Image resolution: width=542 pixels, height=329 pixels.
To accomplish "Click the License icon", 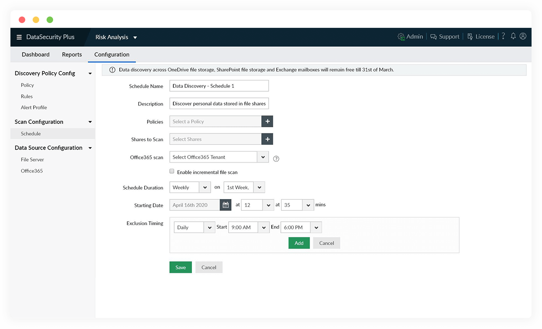I will [470, 37].
